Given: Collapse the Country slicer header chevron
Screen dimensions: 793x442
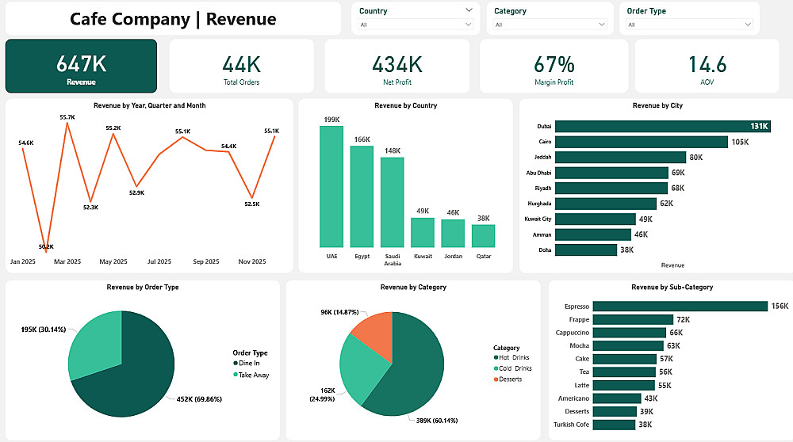Looking at the screenshot, I should pos(469,10).
